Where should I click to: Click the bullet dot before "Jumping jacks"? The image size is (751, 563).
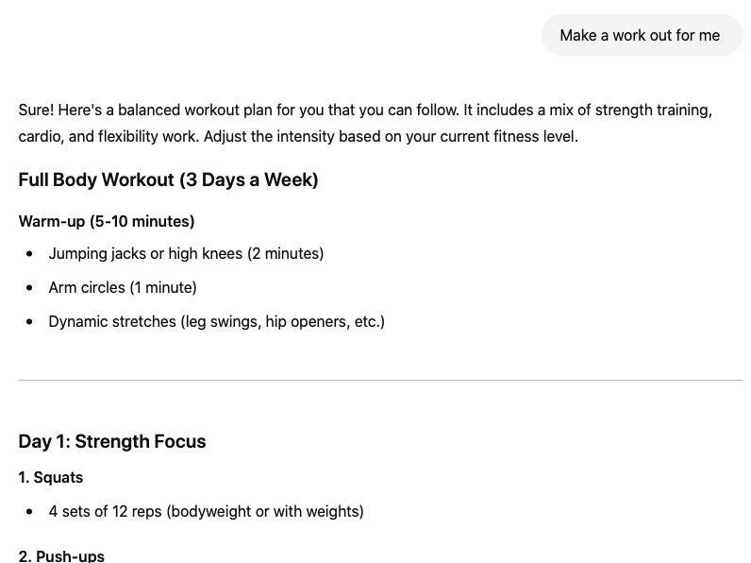pos(29,254)
